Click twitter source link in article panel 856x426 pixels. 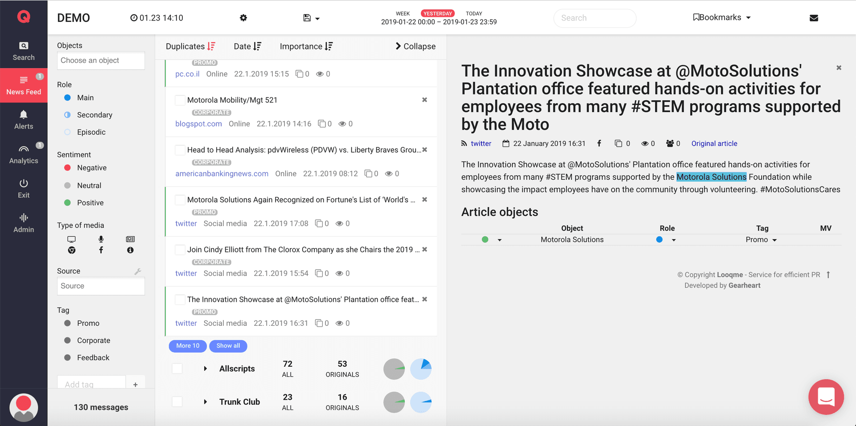[x=481, y=143]
